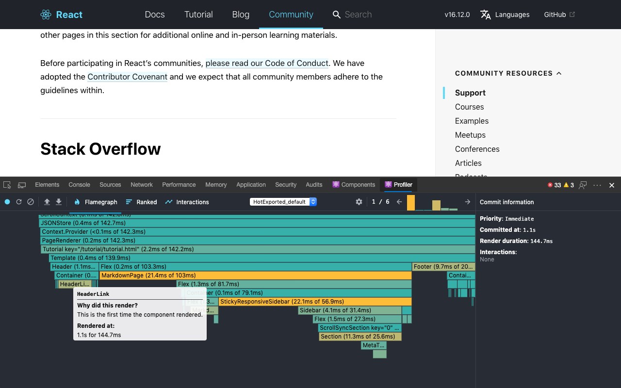The image size is (621, 388).
Task: Toggle device toolbar icon in DevTools
Action: click(22, 185)
